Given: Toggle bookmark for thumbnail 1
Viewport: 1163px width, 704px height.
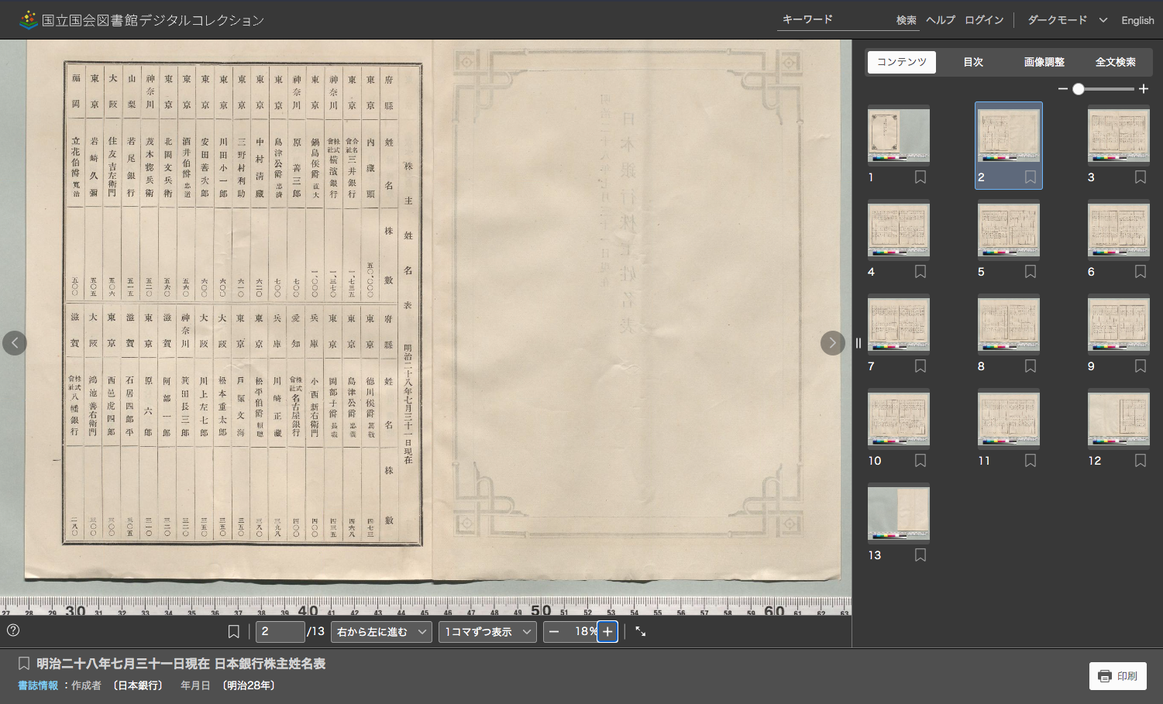Looking at the screenshot, I should (x=920, y=177).
